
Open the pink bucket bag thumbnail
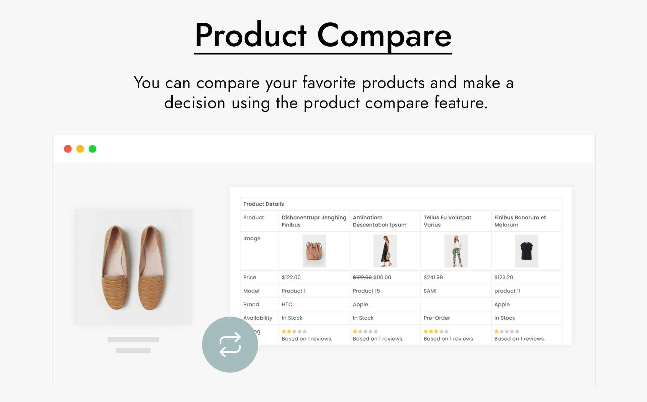coord(314,251)
